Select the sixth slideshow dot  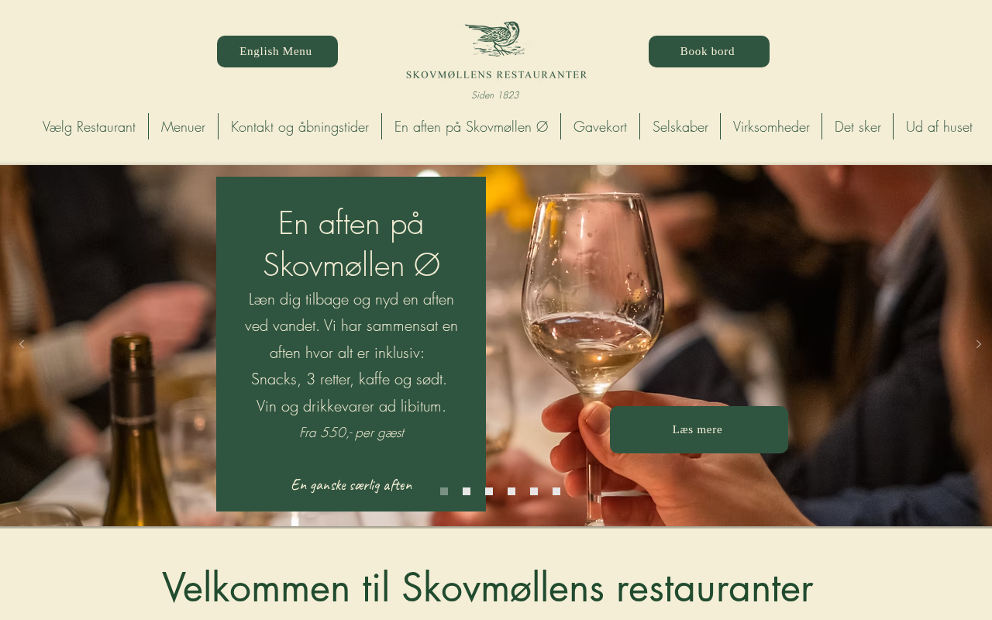click(556, 491)
